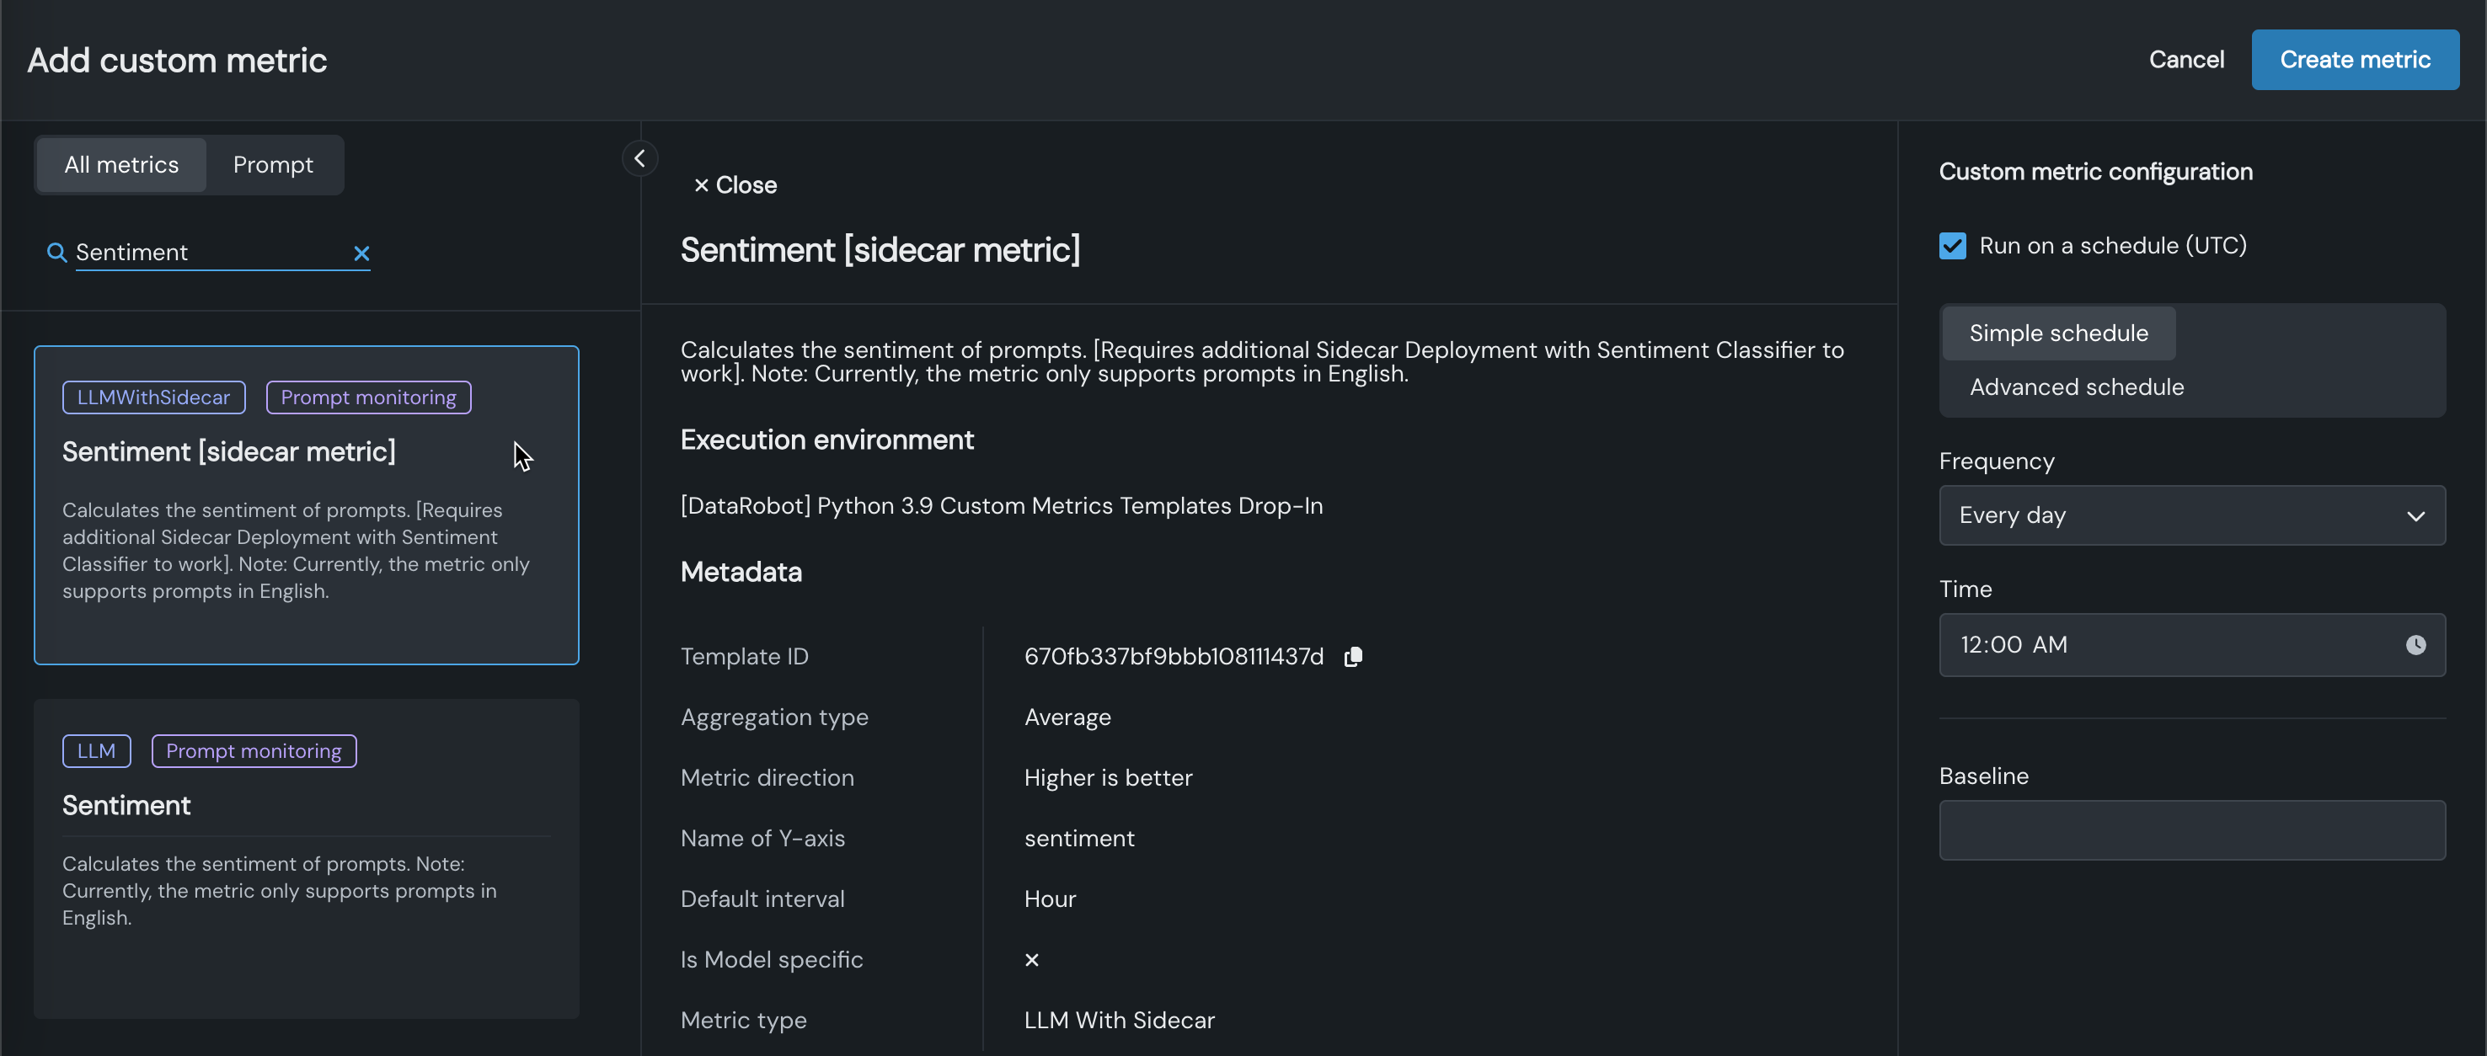Select Simple schedule option
This screenshot has width=2487, height=1056.
(2058, 333)
